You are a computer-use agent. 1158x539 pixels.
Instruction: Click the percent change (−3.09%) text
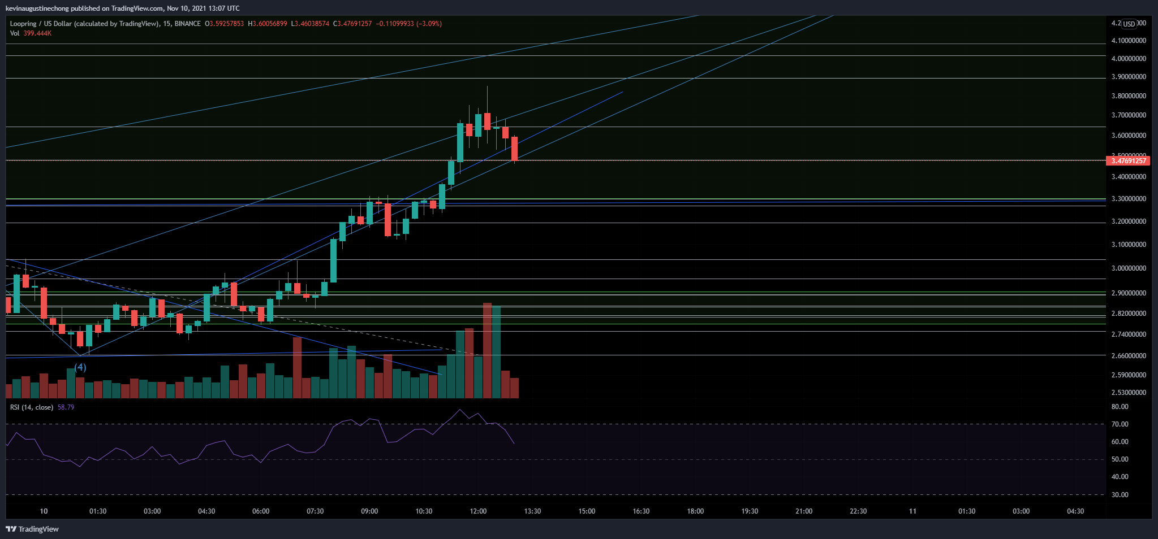pos(429,24)
